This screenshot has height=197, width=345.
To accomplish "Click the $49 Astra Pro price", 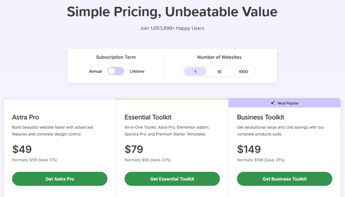I will pos(22,149).
